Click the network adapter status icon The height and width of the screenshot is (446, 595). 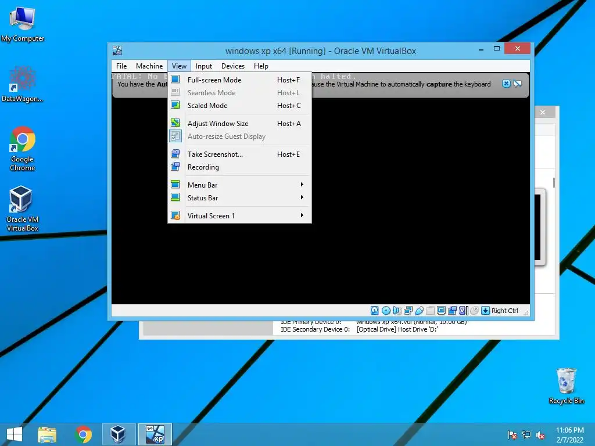pos(408,311)
